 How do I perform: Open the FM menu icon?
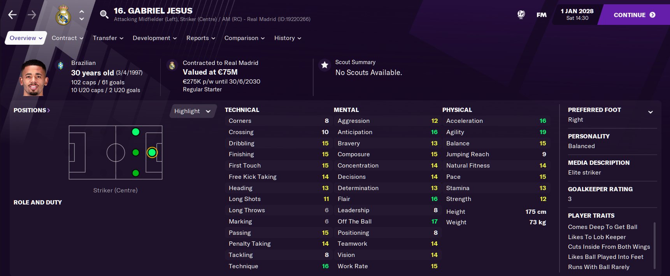542,15
